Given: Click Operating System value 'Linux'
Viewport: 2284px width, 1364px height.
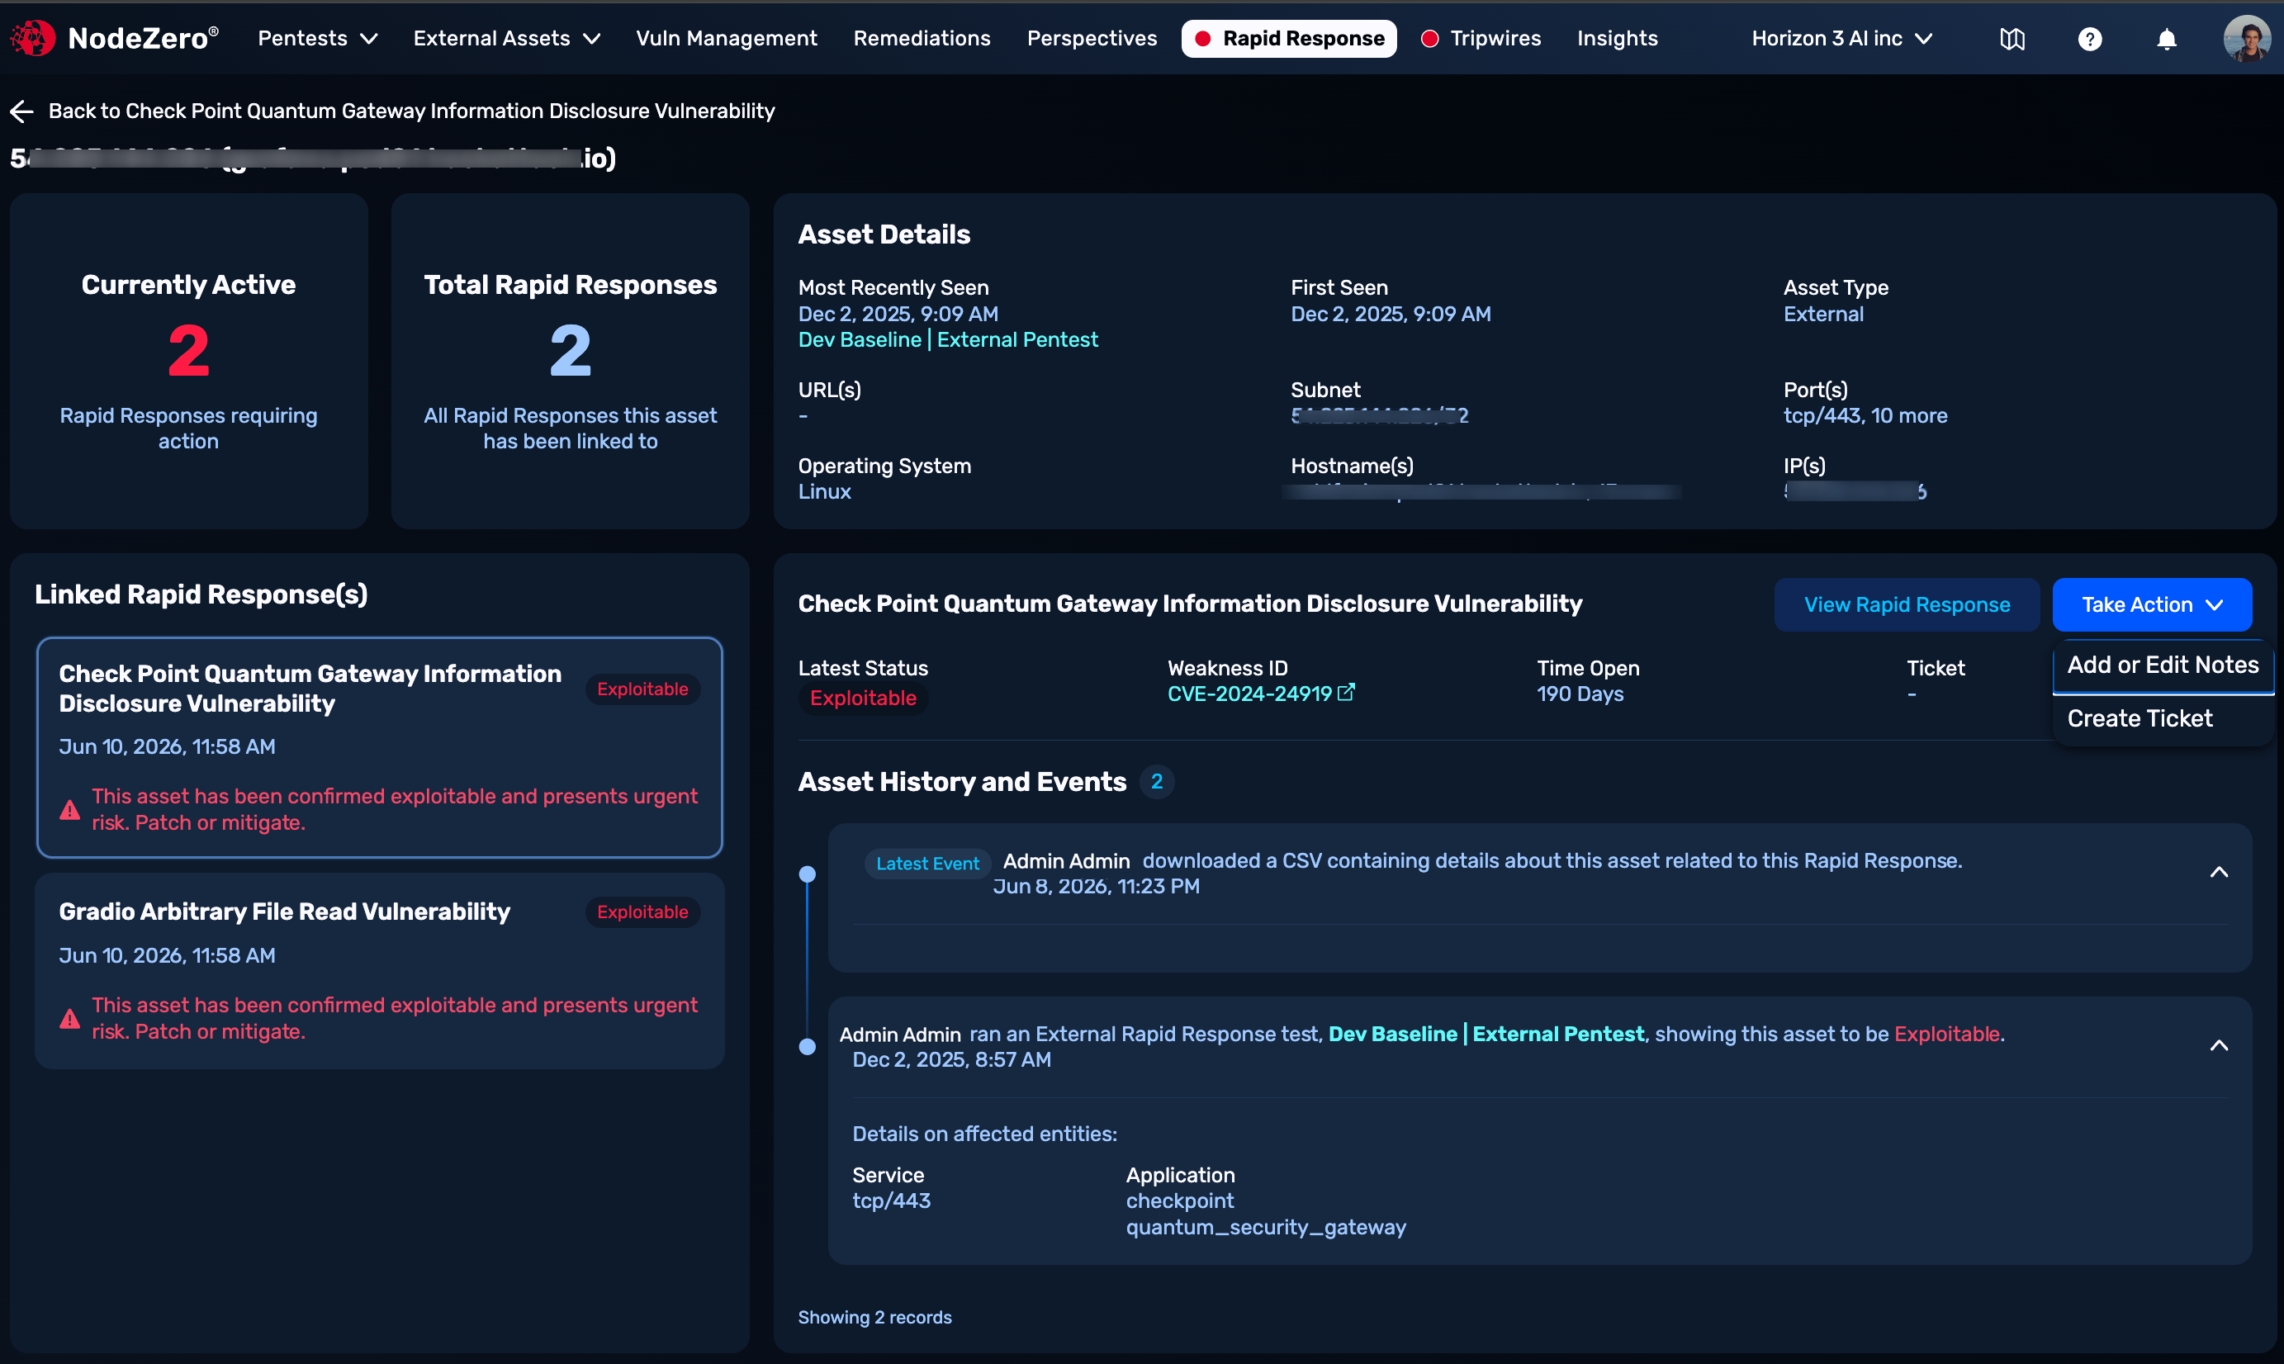Looking at the screenshot, I should point(824,492).
